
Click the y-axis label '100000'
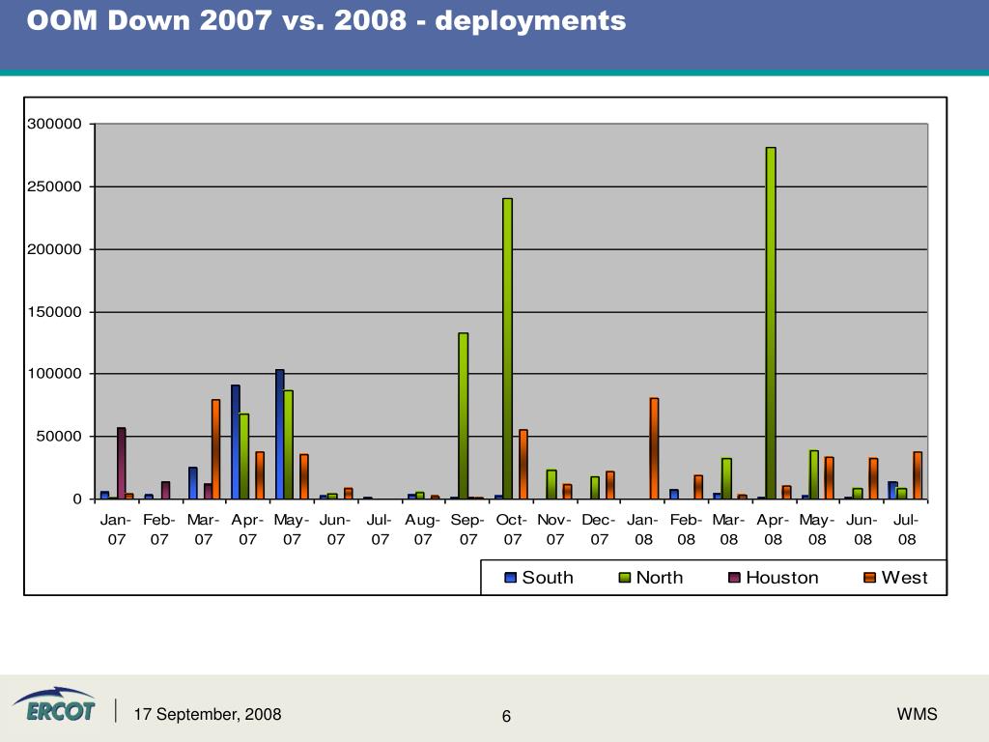pos(54,374)
